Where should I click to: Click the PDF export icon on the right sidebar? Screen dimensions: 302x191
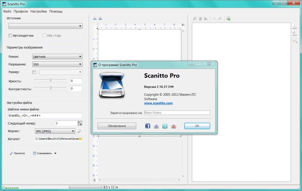click(295, 26)
